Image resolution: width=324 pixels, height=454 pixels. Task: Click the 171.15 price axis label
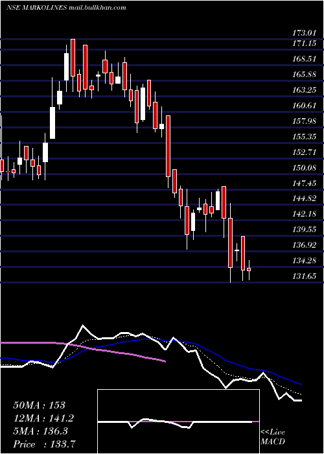tap(304, 43)
